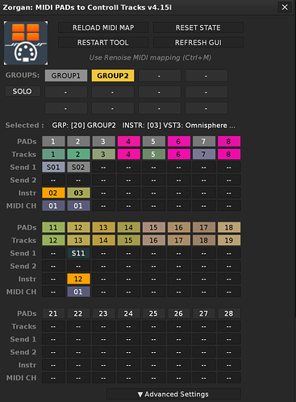This screenshot has height=402, width=296.
Task: Click PAD 25
Action: [153, 313]
